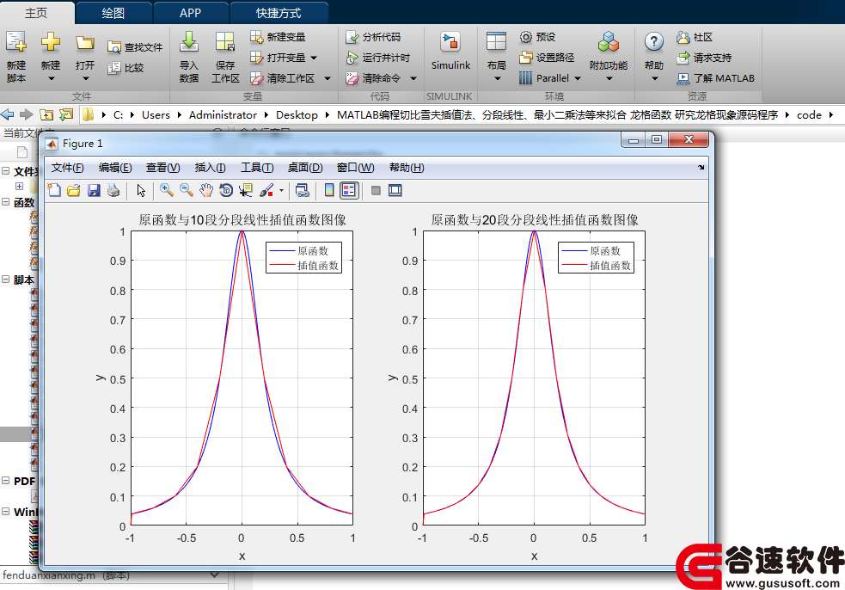Open the 查看(V) menu in Figure 1
This screenshot has height=590, width=845.
point(162,168)
